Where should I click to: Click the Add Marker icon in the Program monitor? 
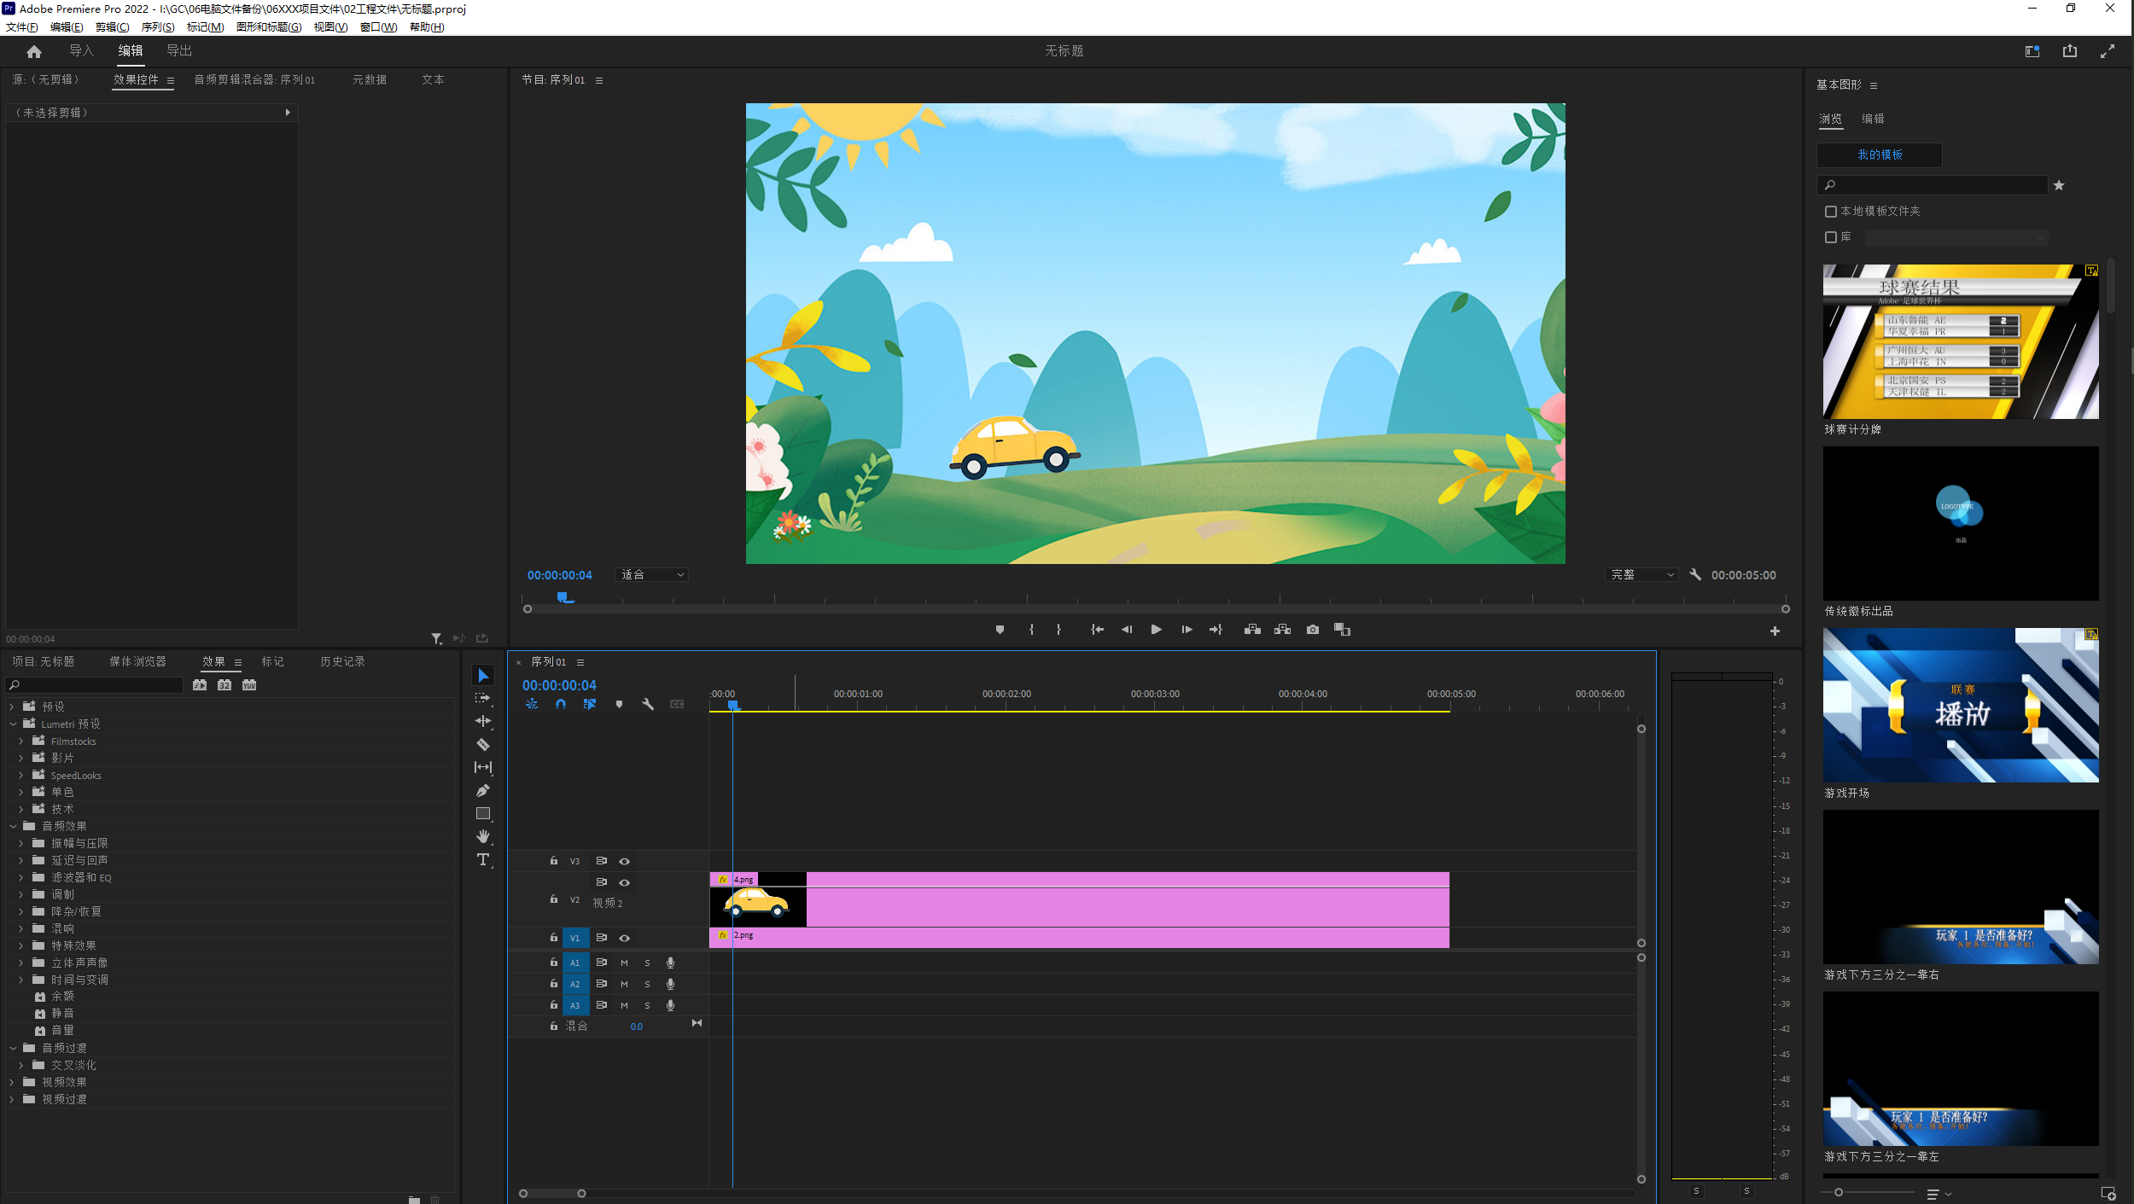click(x=1000, y=630)
